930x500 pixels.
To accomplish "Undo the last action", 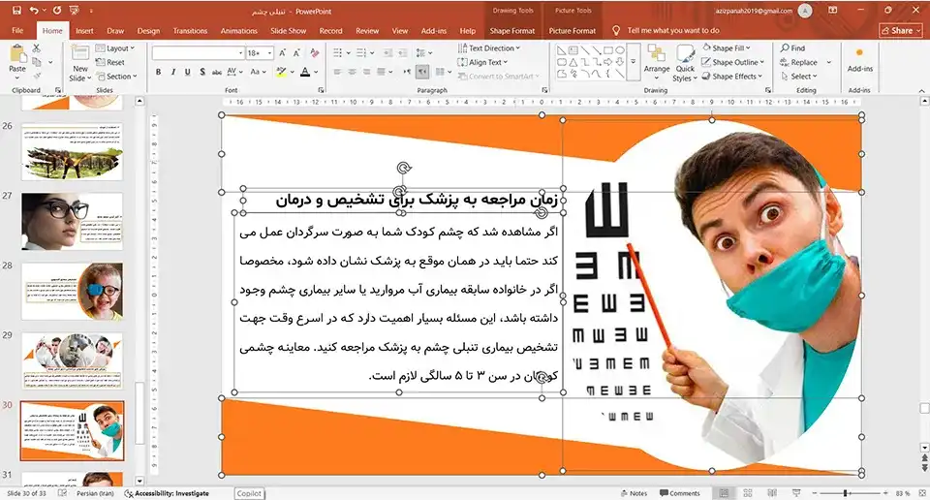I will tap(34, 10).
